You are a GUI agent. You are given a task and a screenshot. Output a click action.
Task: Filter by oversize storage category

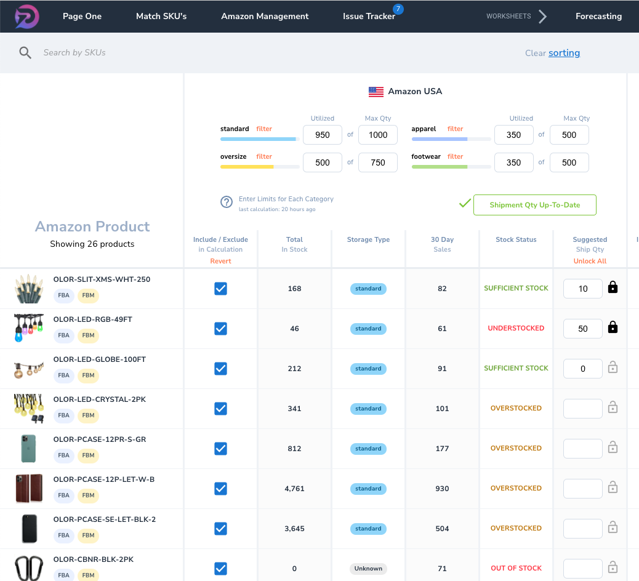(264, 157)
